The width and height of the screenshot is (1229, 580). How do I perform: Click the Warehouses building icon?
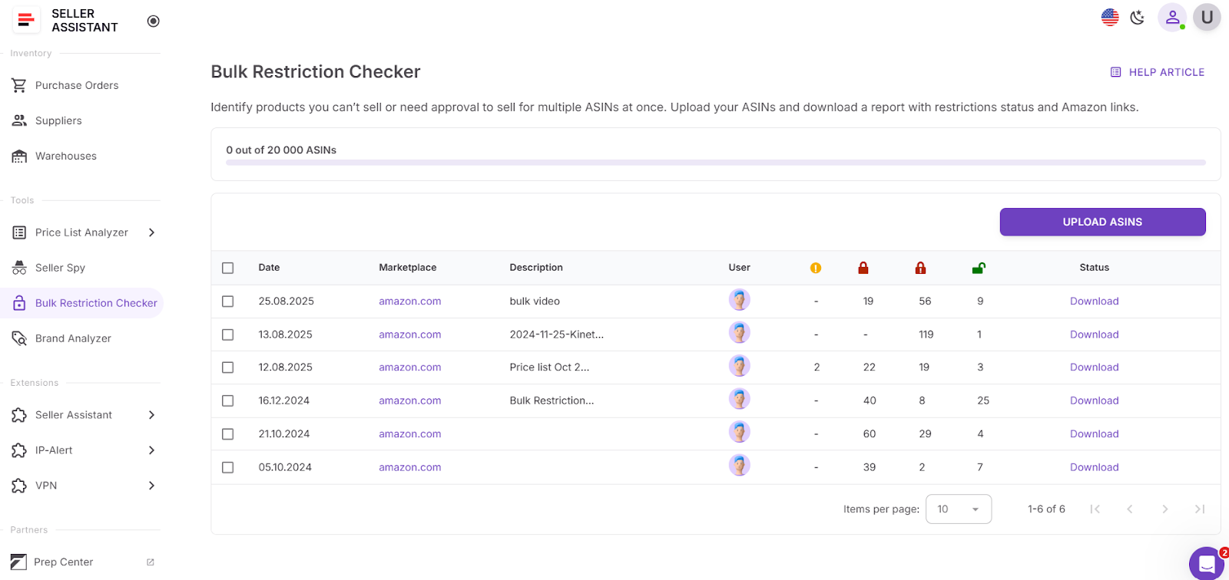tap(19, 156)
